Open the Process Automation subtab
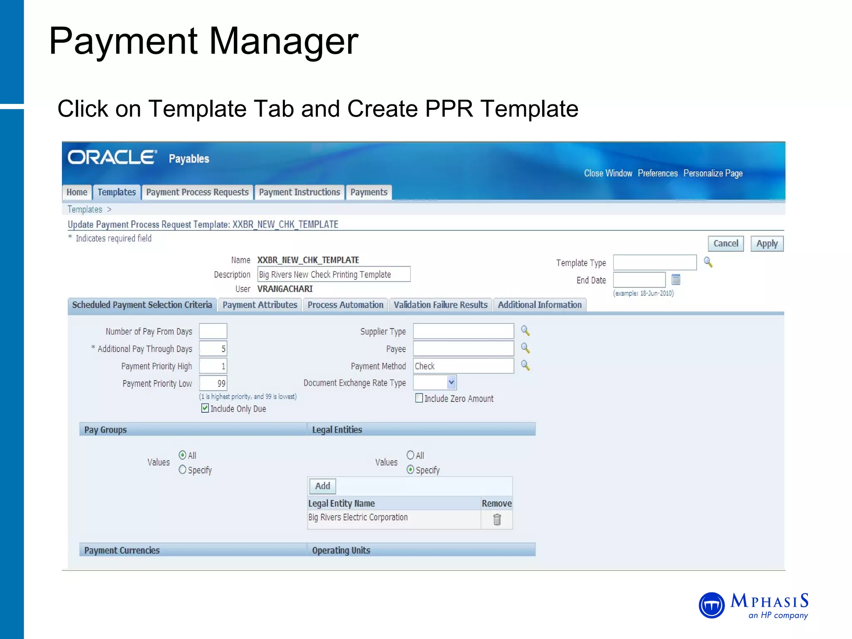Viewport: 852px width, 639px height. 345,305
